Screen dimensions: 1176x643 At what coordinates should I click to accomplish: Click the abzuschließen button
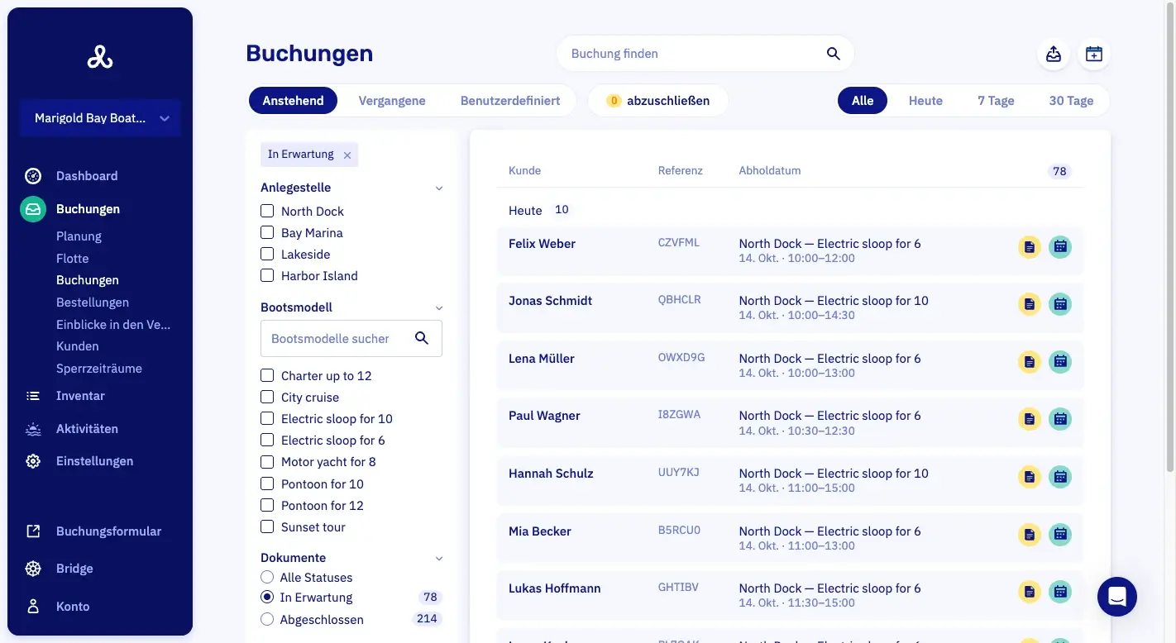[x=658, y=101]
